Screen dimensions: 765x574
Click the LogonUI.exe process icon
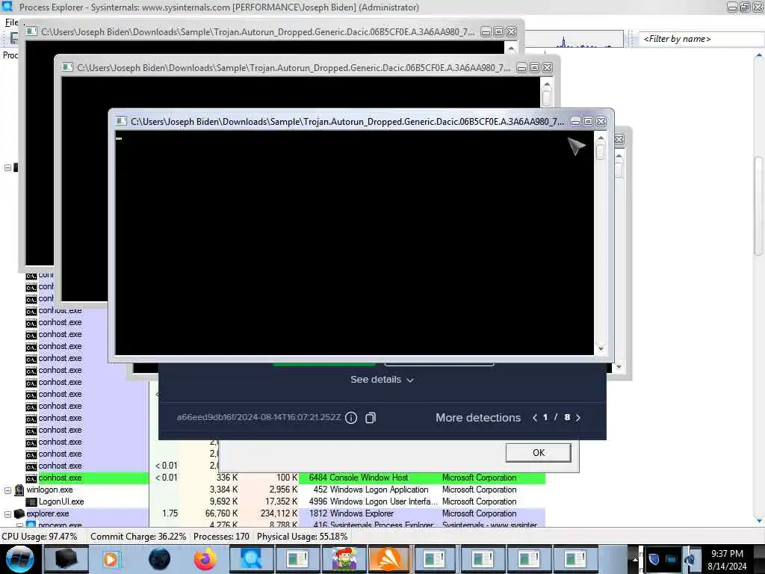pyautogui.click(x=31, y=502)
